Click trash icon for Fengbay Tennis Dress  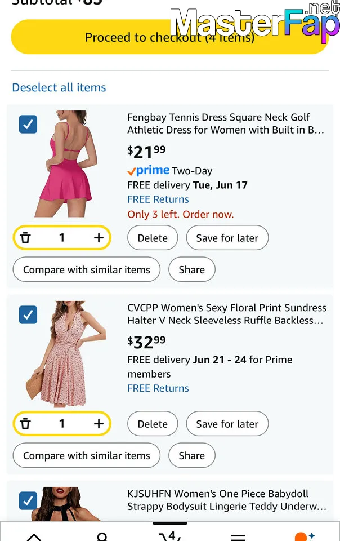[x=25, y=238]
